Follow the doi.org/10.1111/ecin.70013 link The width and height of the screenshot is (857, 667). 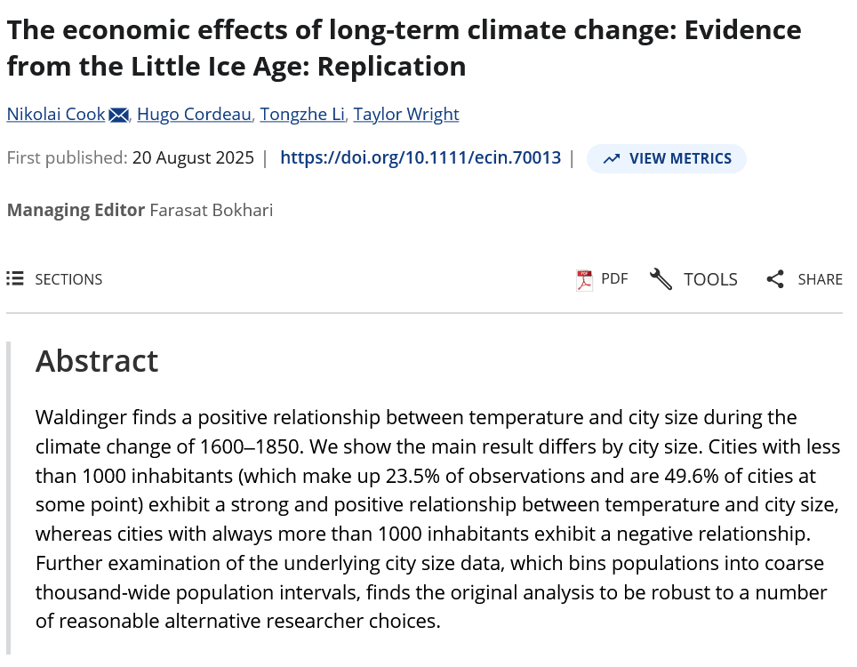pyautogui.click(x=420, y=158)
